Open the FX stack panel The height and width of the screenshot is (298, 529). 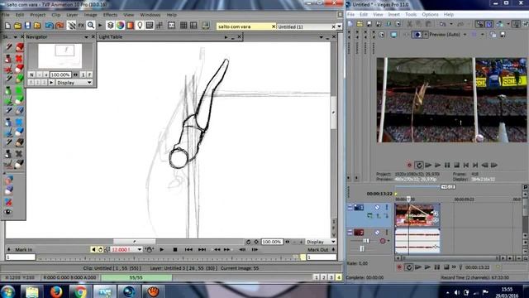(x=81, y=26)
